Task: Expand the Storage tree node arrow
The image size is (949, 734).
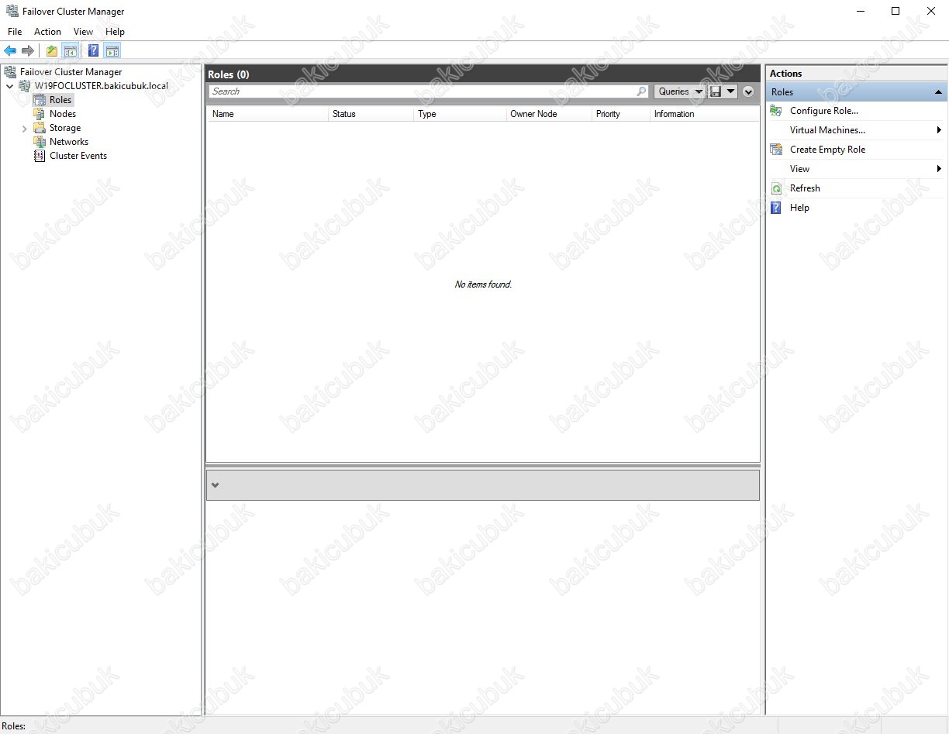Action: (x=25, y=129)
